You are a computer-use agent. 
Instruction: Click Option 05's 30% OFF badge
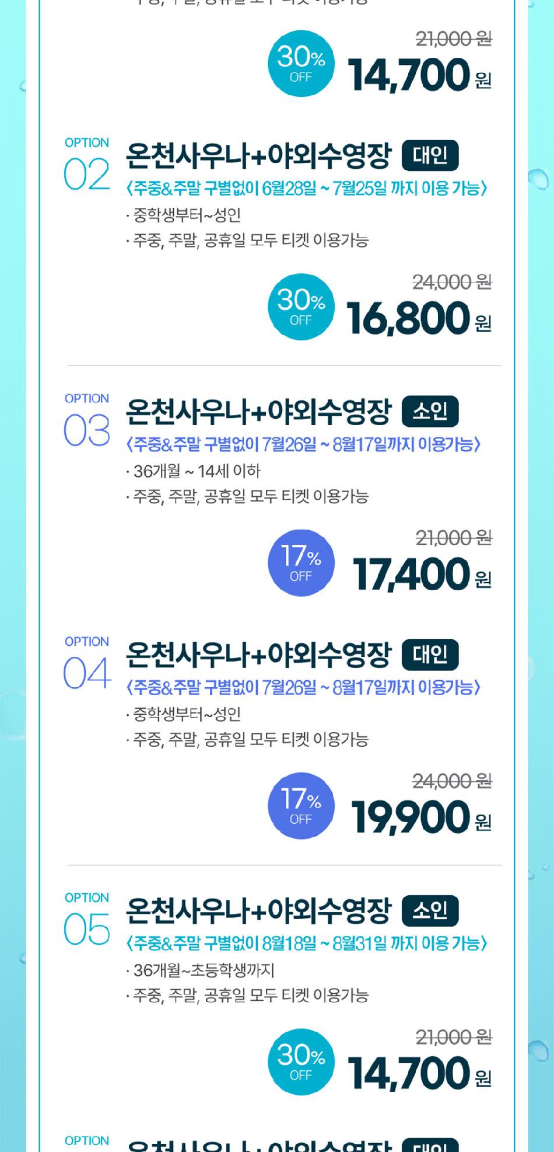(x=301, y=1062)
